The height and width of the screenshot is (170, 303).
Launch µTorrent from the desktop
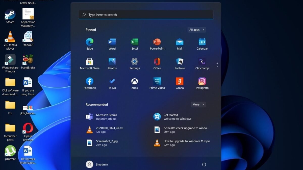pyautogui.click(x=10, y=153)
